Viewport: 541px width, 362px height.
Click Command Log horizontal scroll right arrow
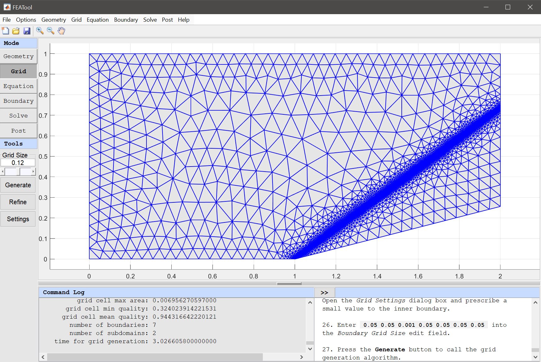click(302, 357)
